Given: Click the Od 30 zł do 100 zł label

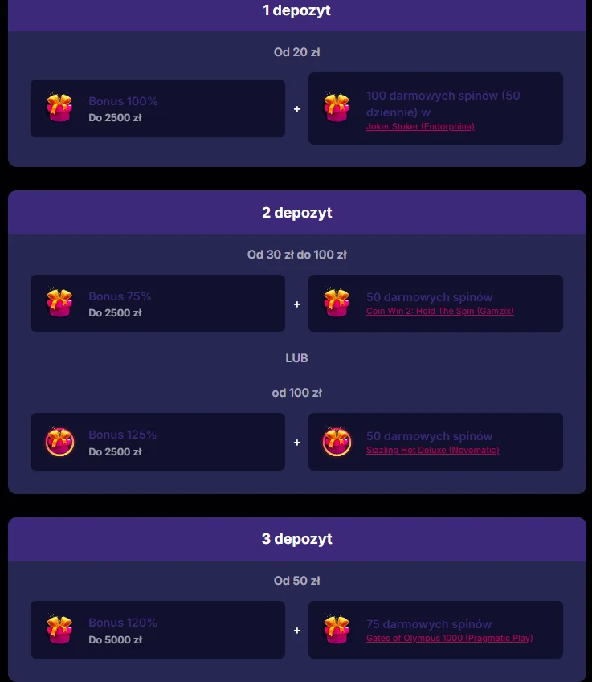Looking at the screenshot, I should click(296, 255).
